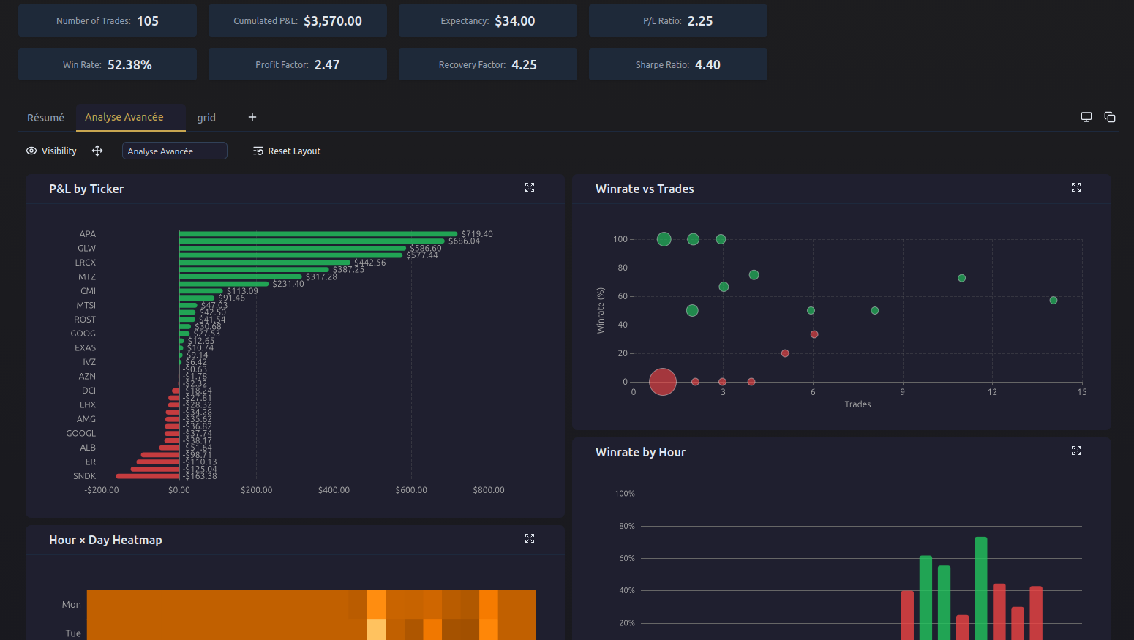
Task: Click the P/L Ratio 2.25 card
Action: (678, 20)
